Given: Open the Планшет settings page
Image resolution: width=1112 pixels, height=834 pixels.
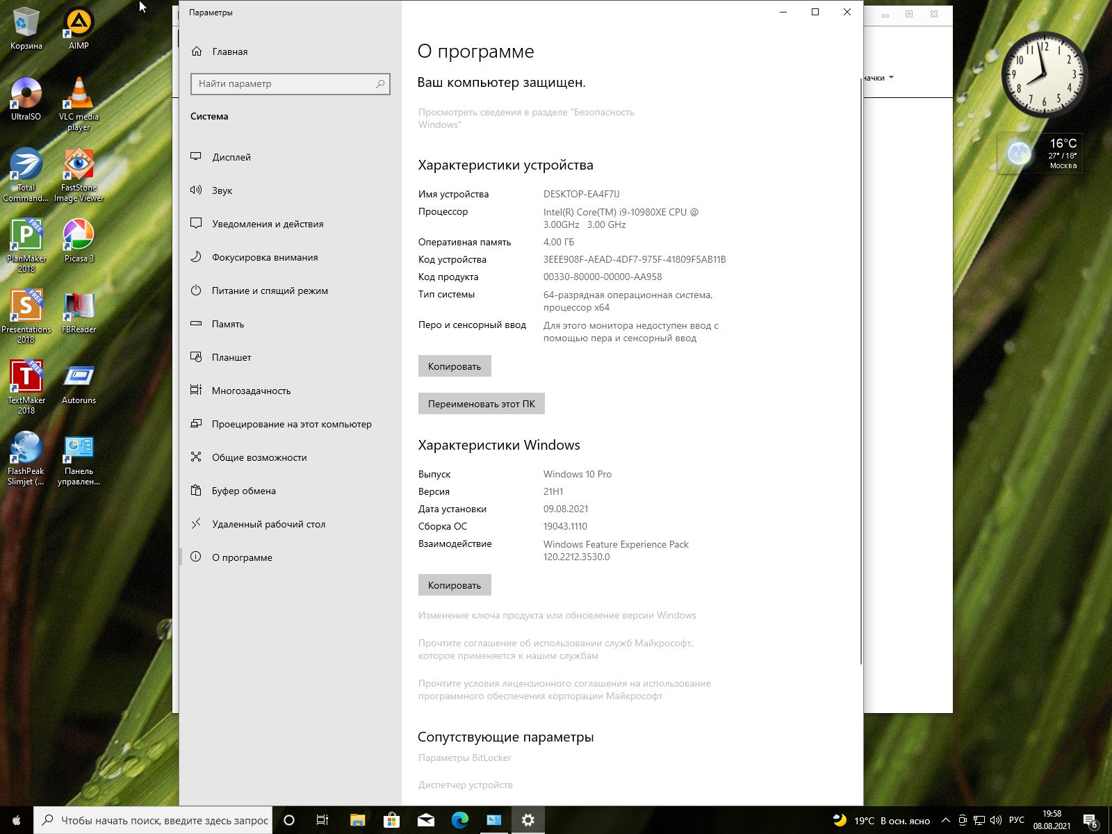Looking at the screenshot, I should coord(291,357).
